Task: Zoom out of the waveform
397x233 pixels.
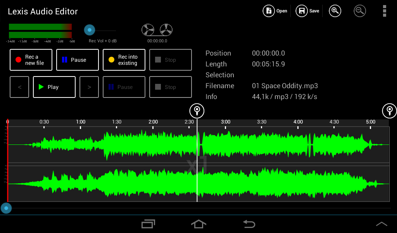Action: [x=360, y=11]
